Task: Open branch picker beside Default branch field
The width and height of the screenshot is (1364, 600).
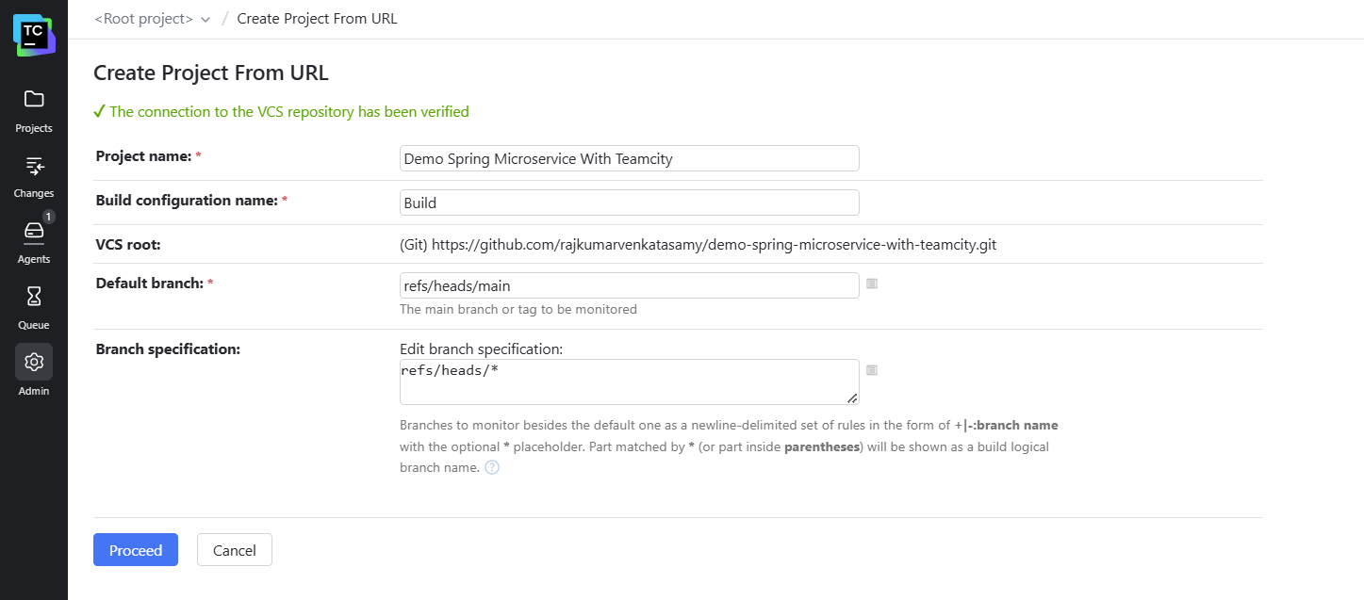Action: coord(872,284)
